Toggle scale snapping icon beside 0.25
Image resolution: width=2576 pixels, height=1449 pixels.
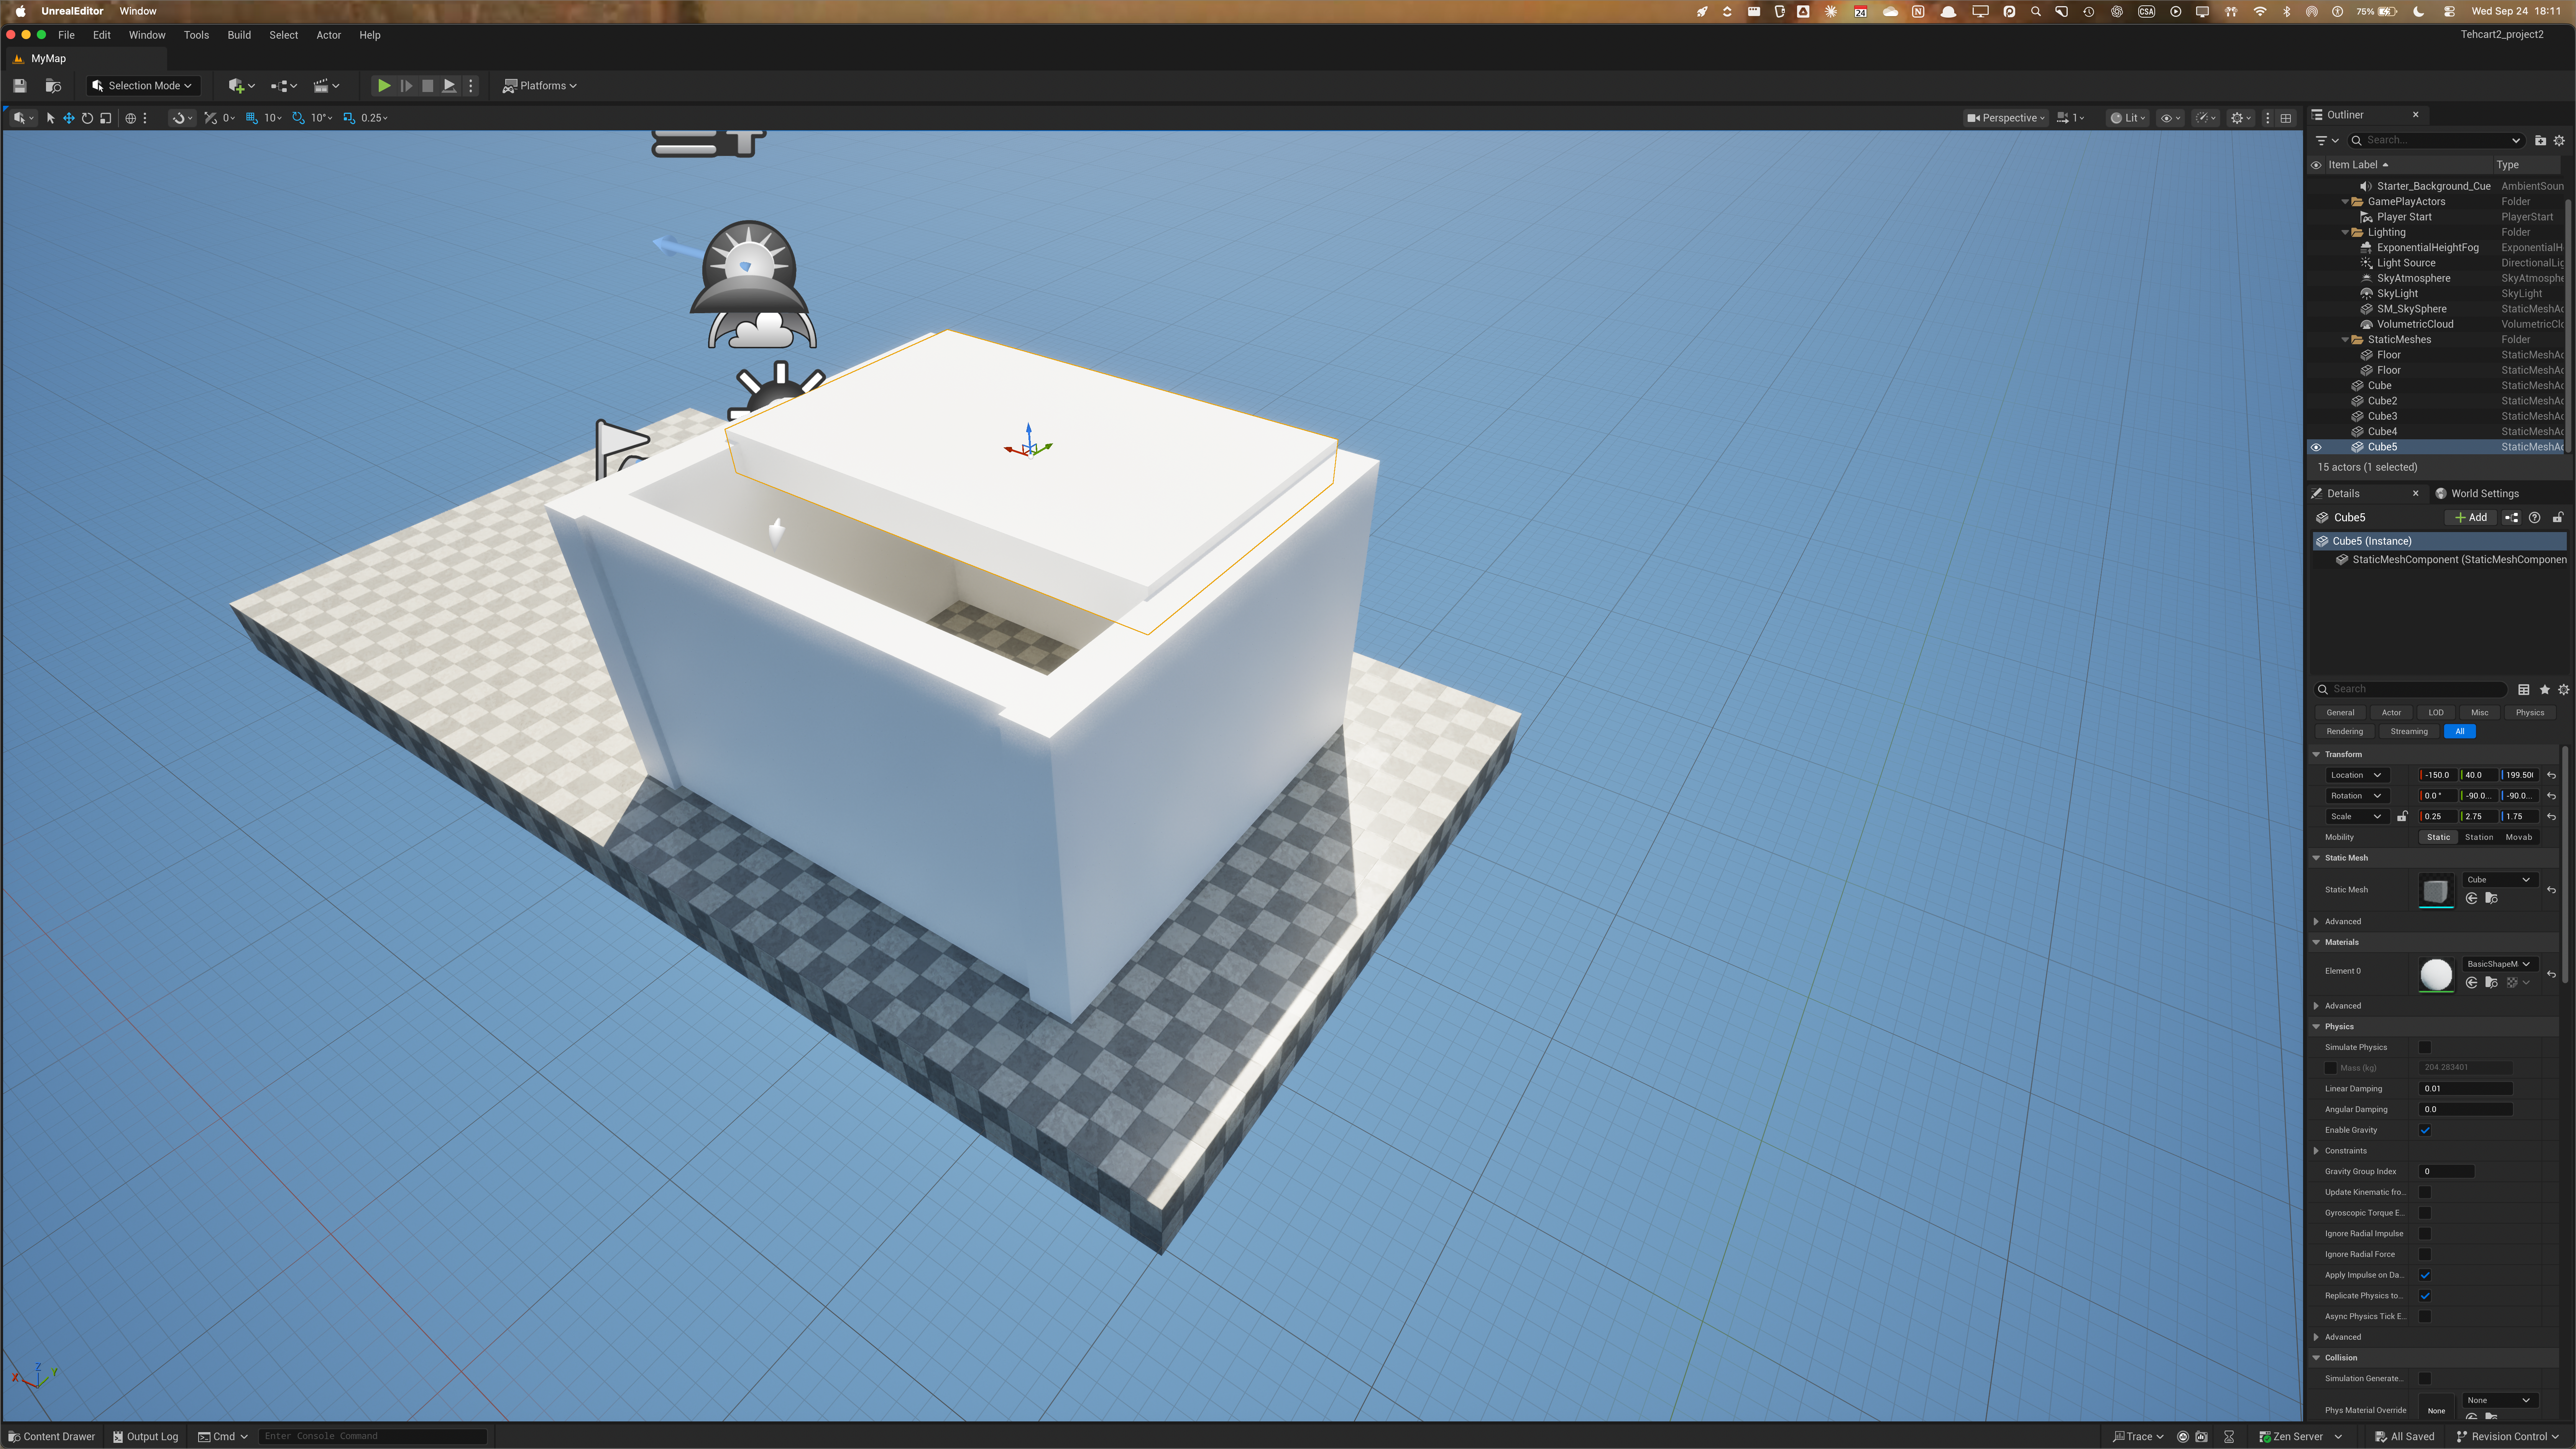pos(349,118)
